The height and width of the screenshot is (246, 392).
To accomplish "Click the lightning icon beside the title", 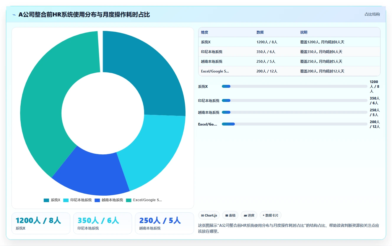I will point(14,15).
